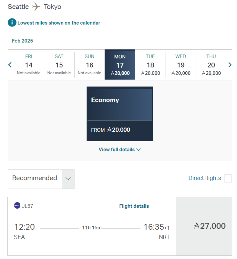237x259 pixels.
Task: Expand View full details chevron
Action: coord(139,150)
